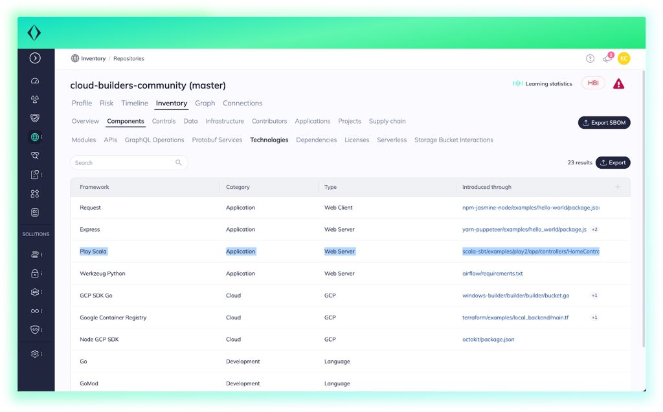
Task: Open the Dependencies sub-tab
Action: point(316,140)
